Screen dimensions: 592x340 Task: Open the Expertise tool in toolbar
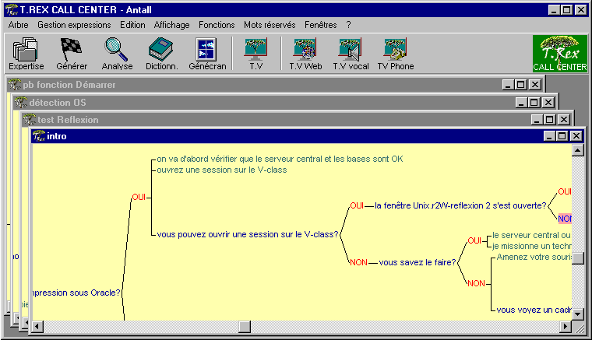26,54
